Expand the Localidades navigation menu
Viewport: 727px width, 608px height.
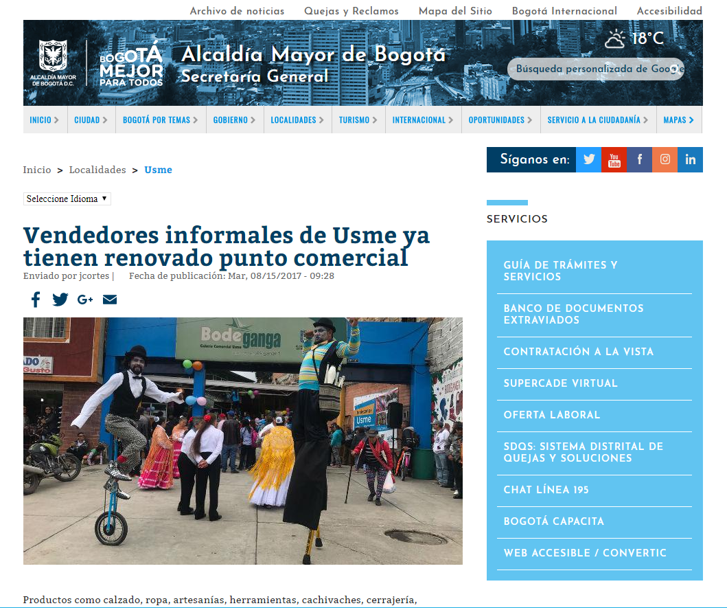[297, 120]
